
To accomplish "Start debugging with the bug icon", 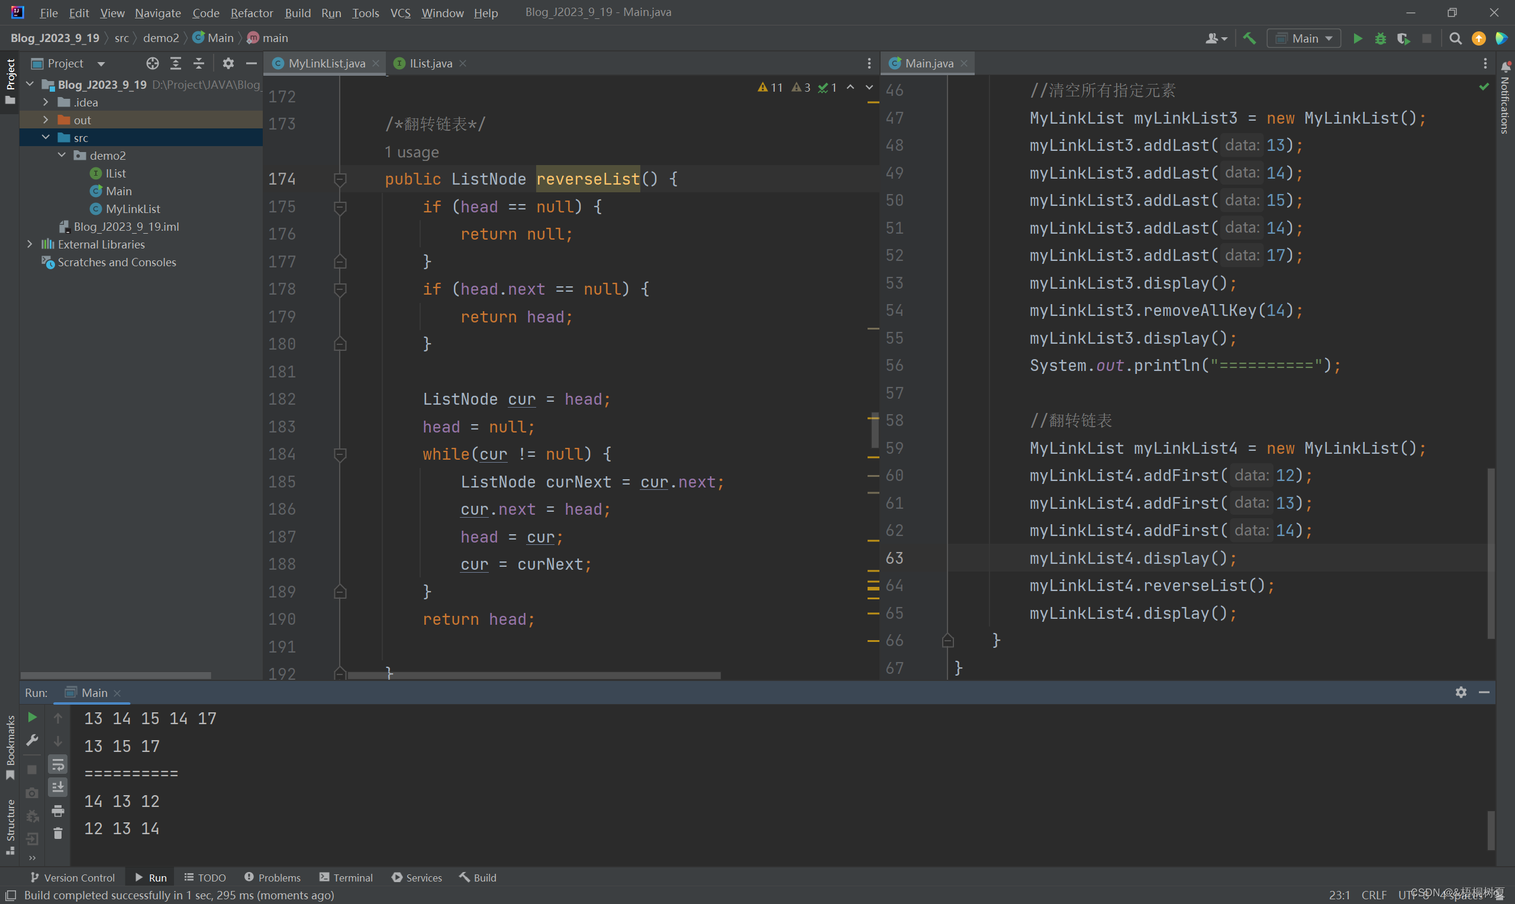I will pyautogui.click(x=1381, y=38).
